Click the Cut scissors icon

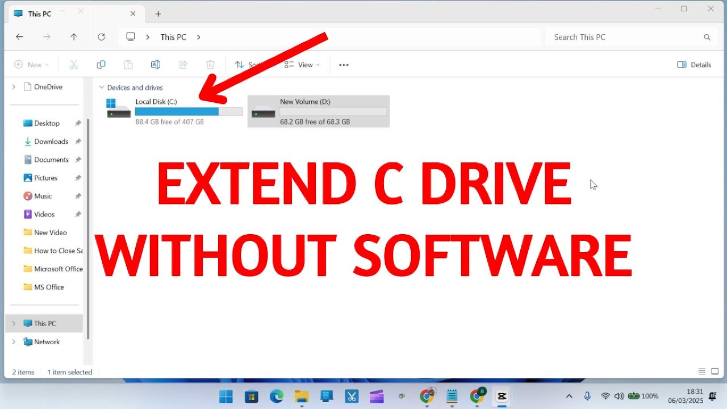[x=73, y=65]
